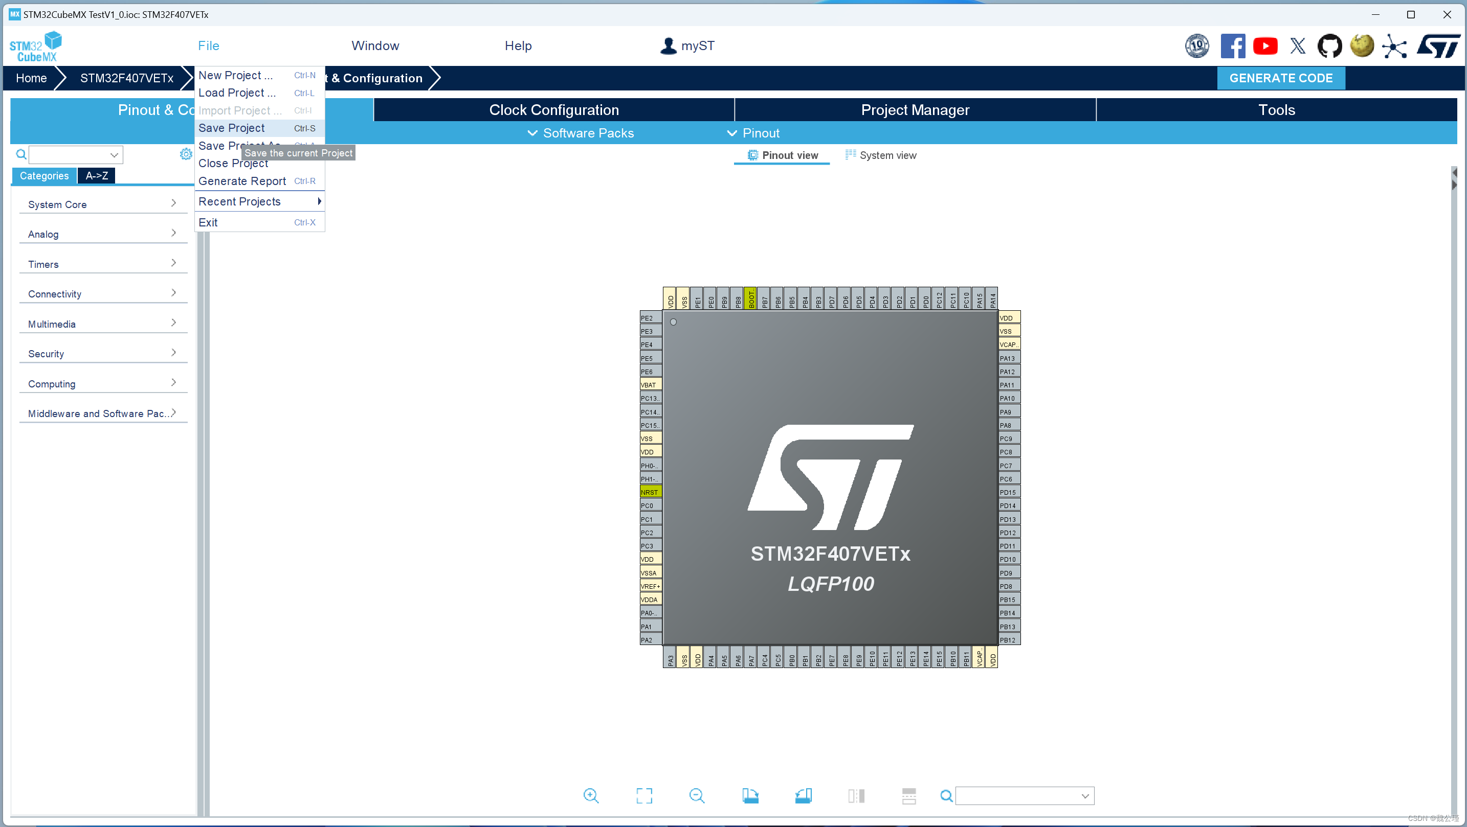Viewport: 1467px width, 827px height.
Task: Click the YouTube icon in top toolbar
Action: (1265, 47)
